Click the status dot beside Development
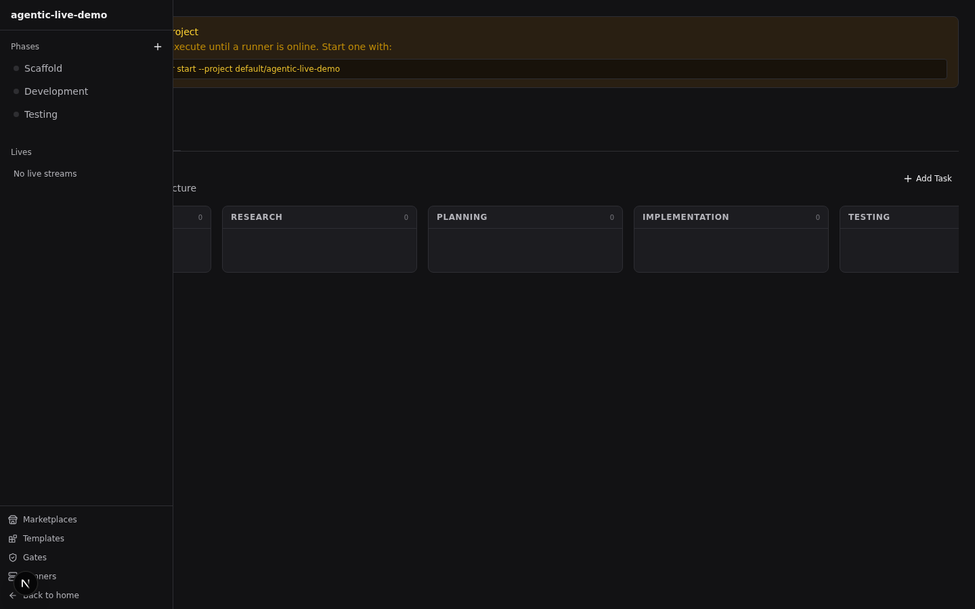This screenshot has height=609, width=975. tap(16, 91)
